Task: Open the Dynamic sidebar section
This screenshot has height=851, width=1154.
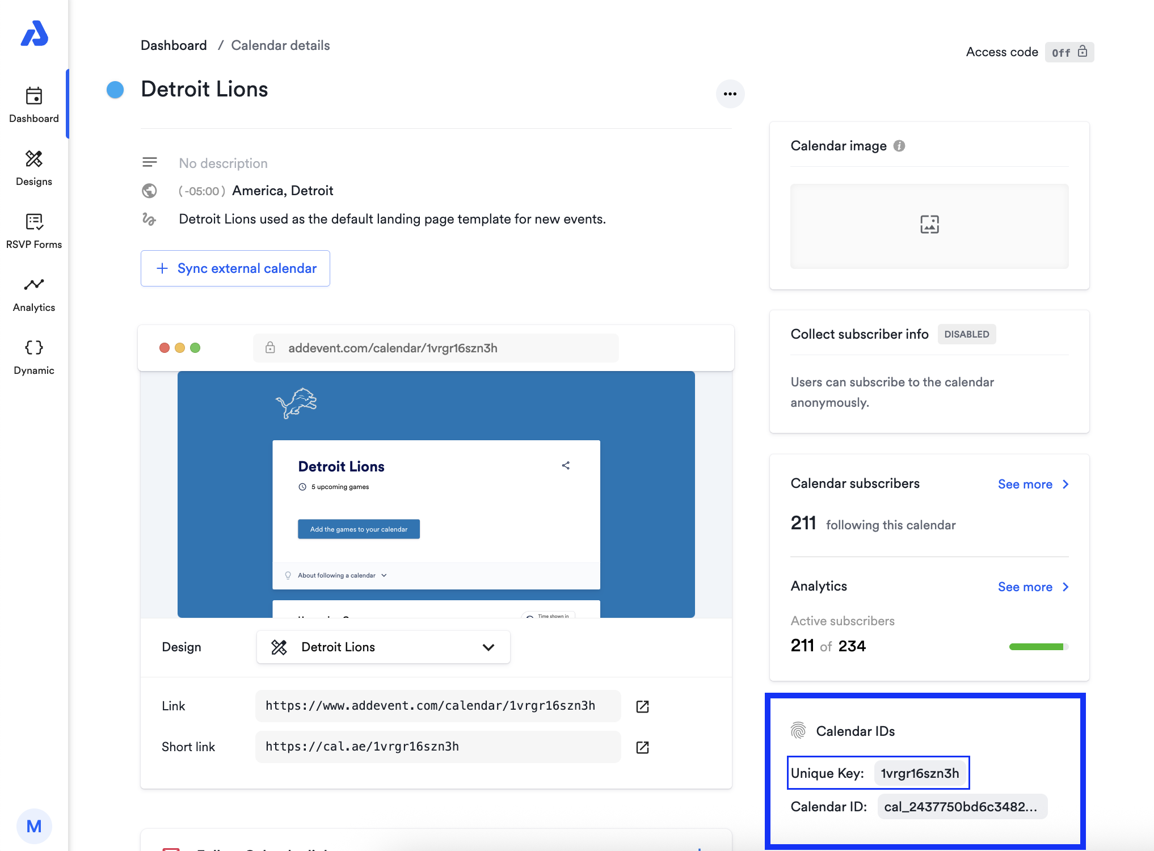Action: [x=34, y=357]
